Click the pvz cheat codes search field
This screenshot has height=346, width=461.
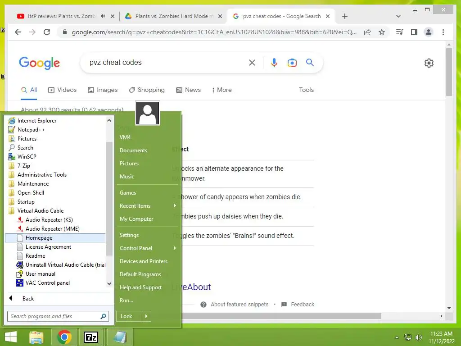point(166,62)
